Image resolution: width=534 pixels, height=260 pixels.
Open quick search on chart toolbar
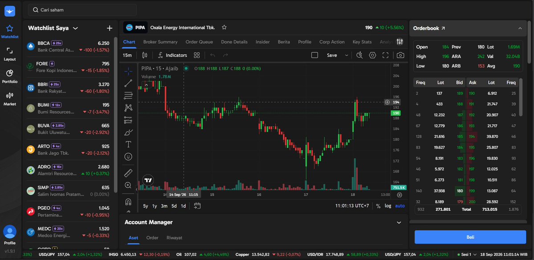[359, 55]
